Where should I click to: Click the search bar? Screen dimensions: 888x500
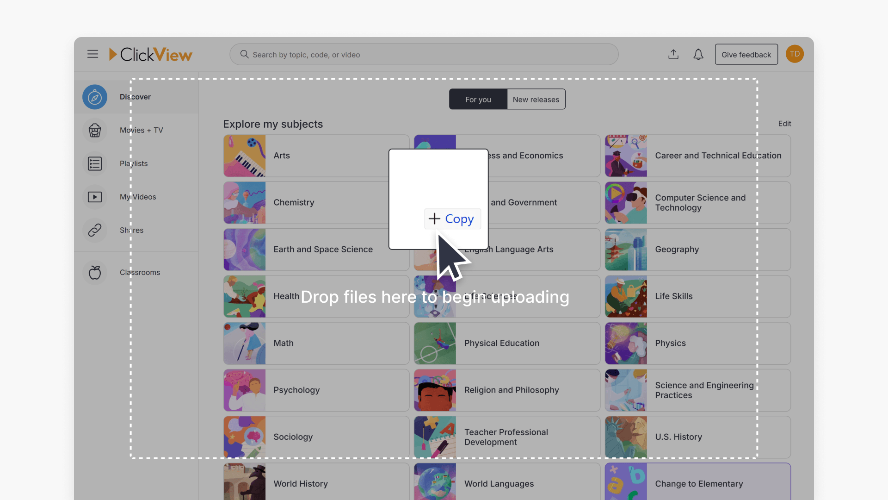point(423,54)
